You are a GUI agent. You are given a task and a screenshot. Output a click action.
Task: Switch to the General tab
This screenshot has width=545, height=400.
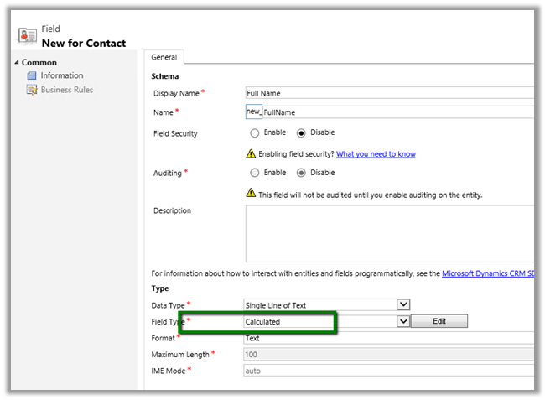(163, 57)
